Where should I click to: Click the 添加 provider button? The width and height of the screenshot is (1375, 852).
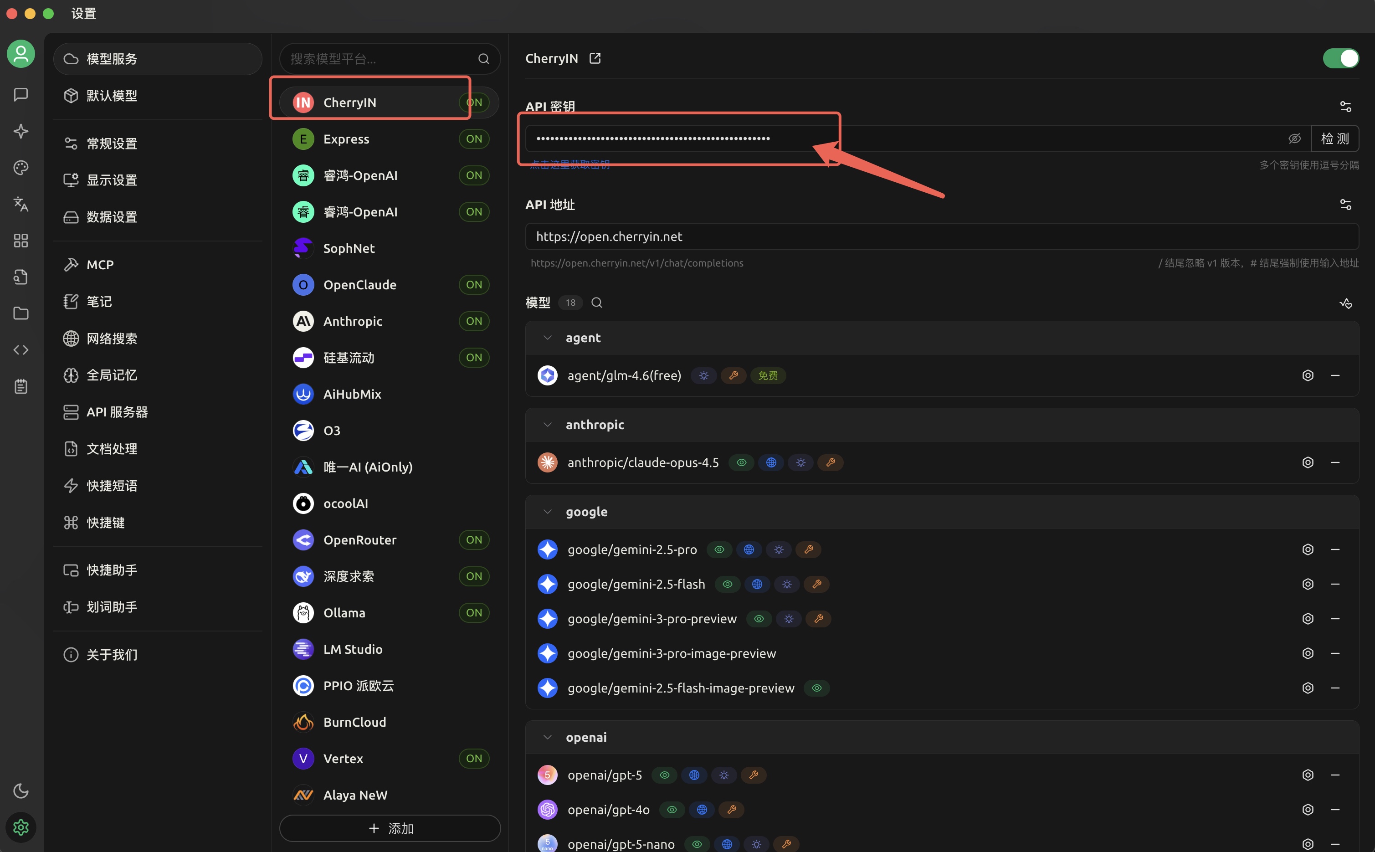click(390, 828)
